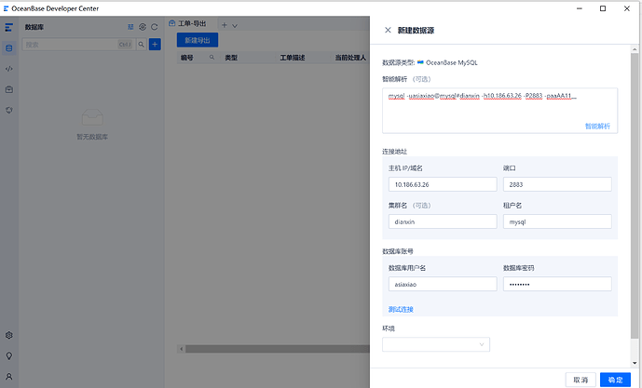Click the 测试连接 link
Image resolution: width=642 pixels, height=388 pixels.
tap(401, 309)
